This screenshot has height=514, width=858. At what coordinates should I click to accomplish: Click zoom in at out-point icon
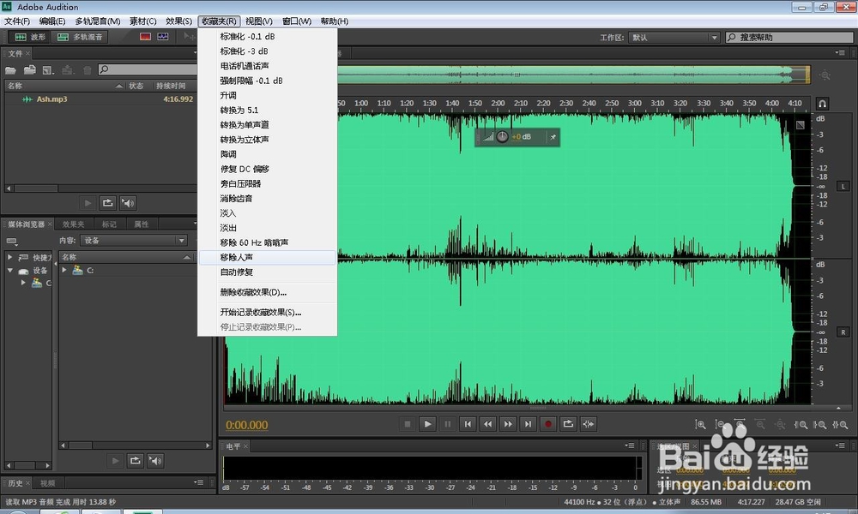(x=819, y=424)
